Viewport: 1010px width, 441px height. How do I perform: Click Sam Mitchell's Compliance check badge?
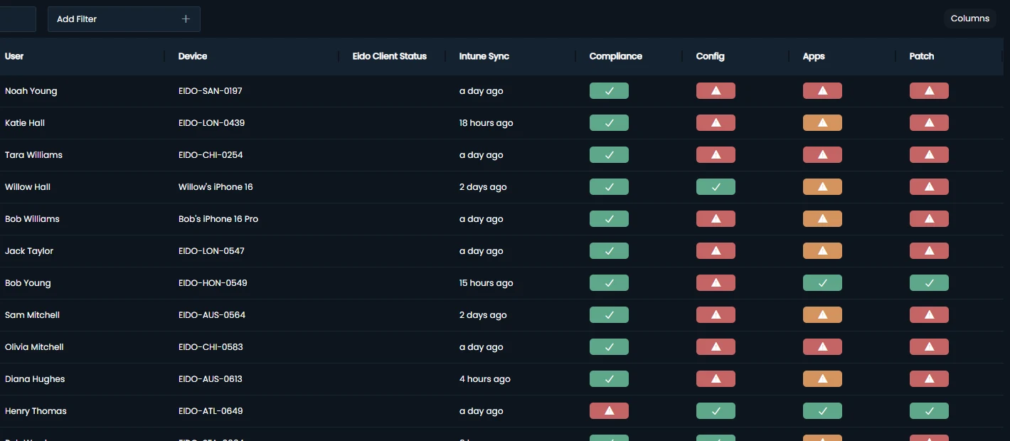pos(609,315)
